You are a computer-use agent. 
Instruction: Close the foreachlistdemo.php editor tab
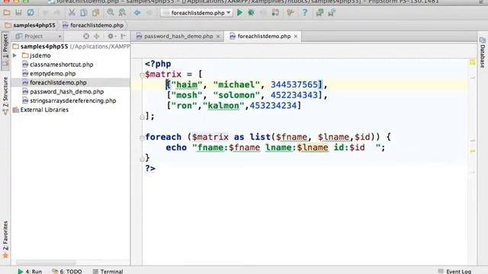pos(296,37)
